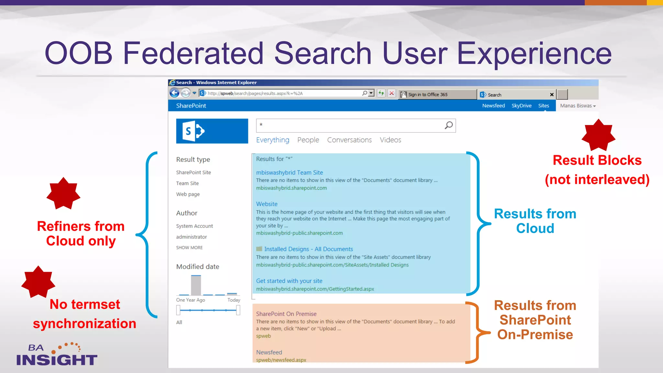Click the Author refiner heading
Viewport: 663px width, 373px height.
(x=186, y=213)
